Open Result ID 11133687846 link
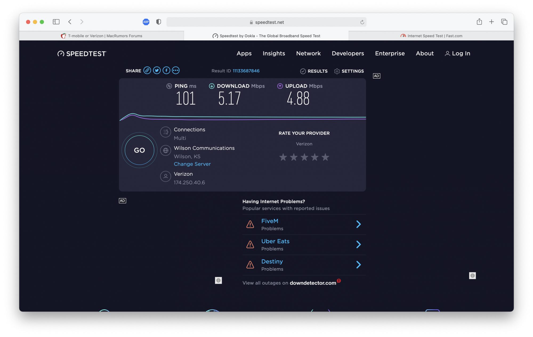The width and height of the screenshot is (533, 337). [246, 71]
